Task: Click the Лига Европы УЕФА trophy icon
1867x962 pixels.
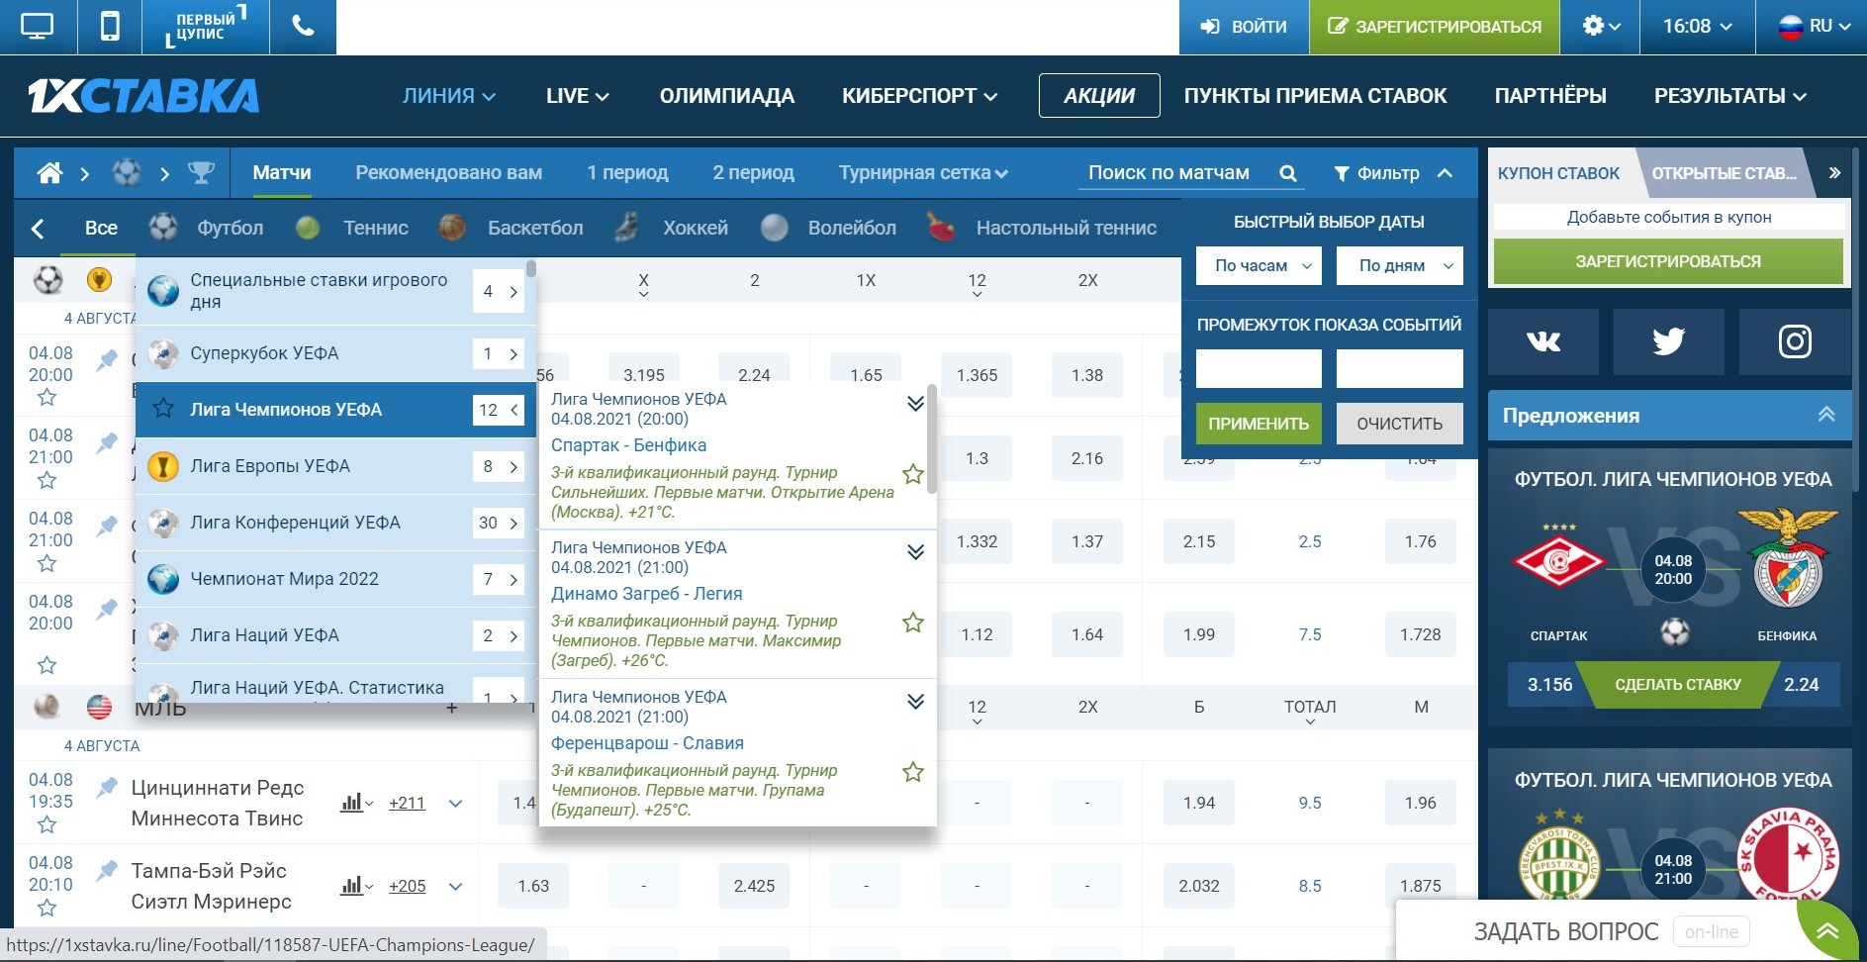Action: click(x=163, y=466)
